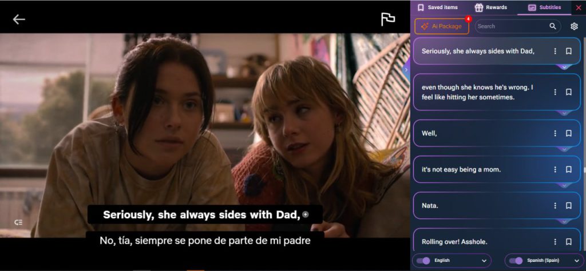The image size is (586, 271).
Task: Toggle the Spanish (Spain) subtitle switch
Action: click(516, 261)
